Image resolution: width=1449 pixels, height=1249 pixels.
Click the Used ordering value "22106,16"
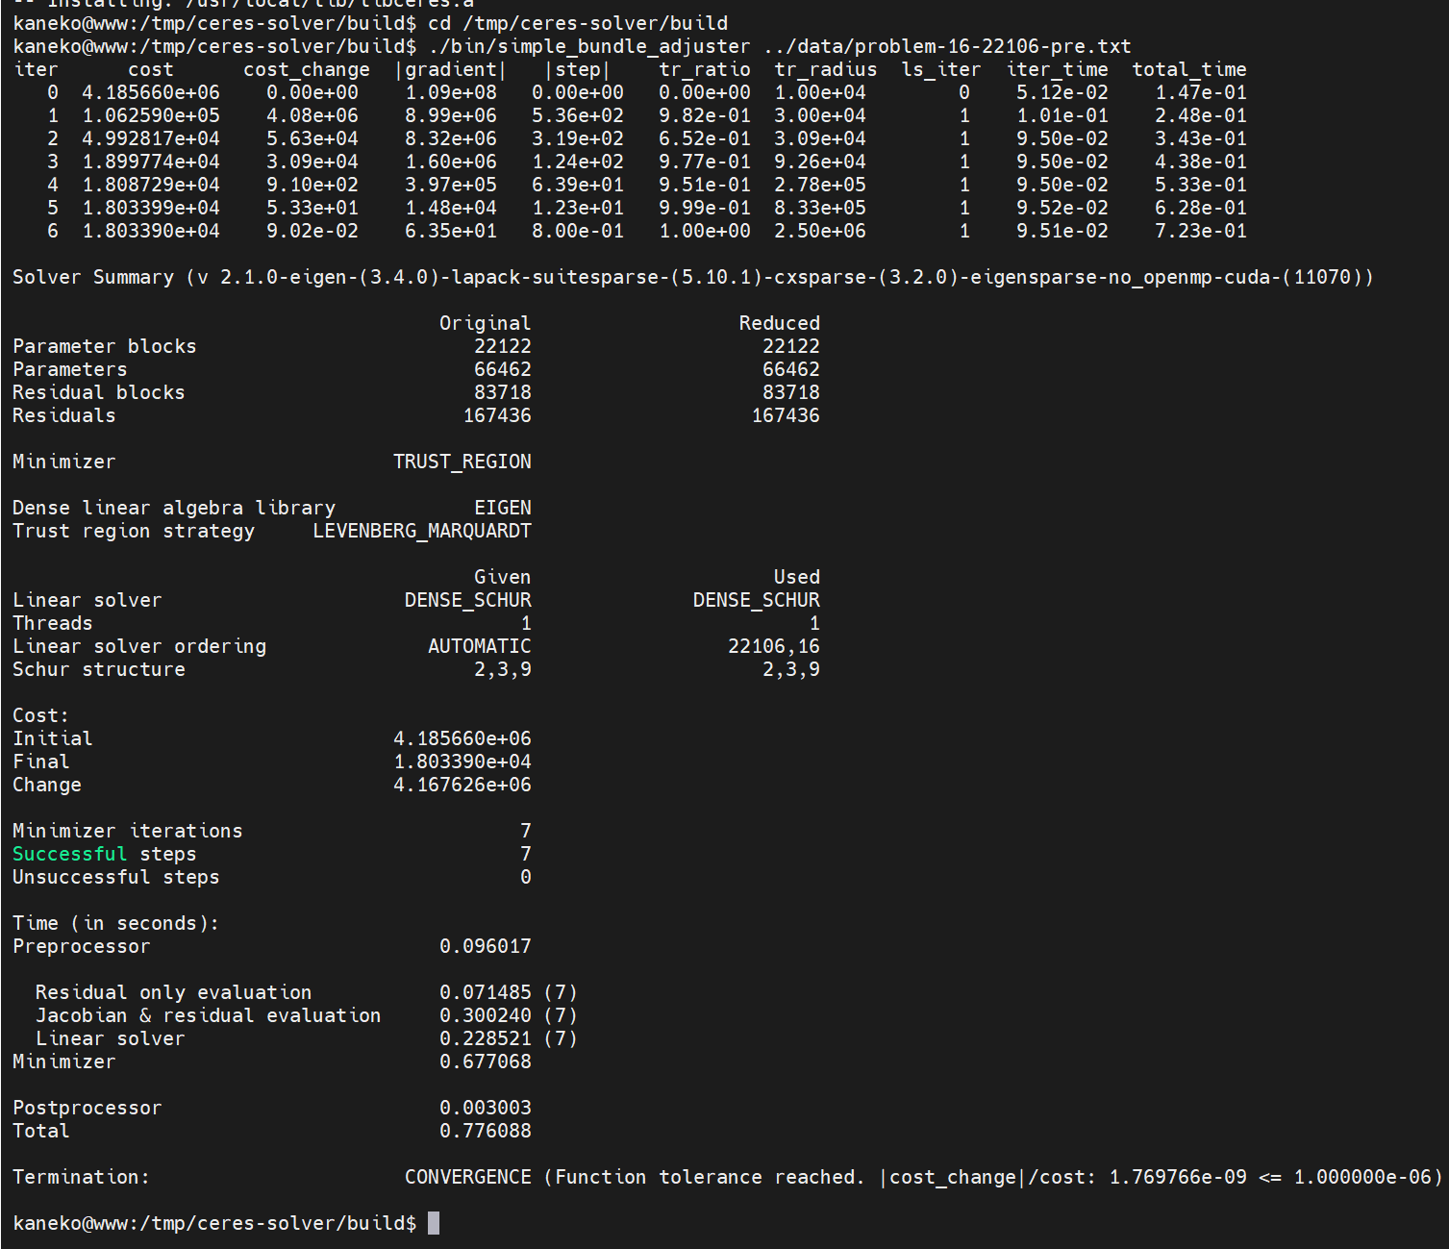coord(774,646)
